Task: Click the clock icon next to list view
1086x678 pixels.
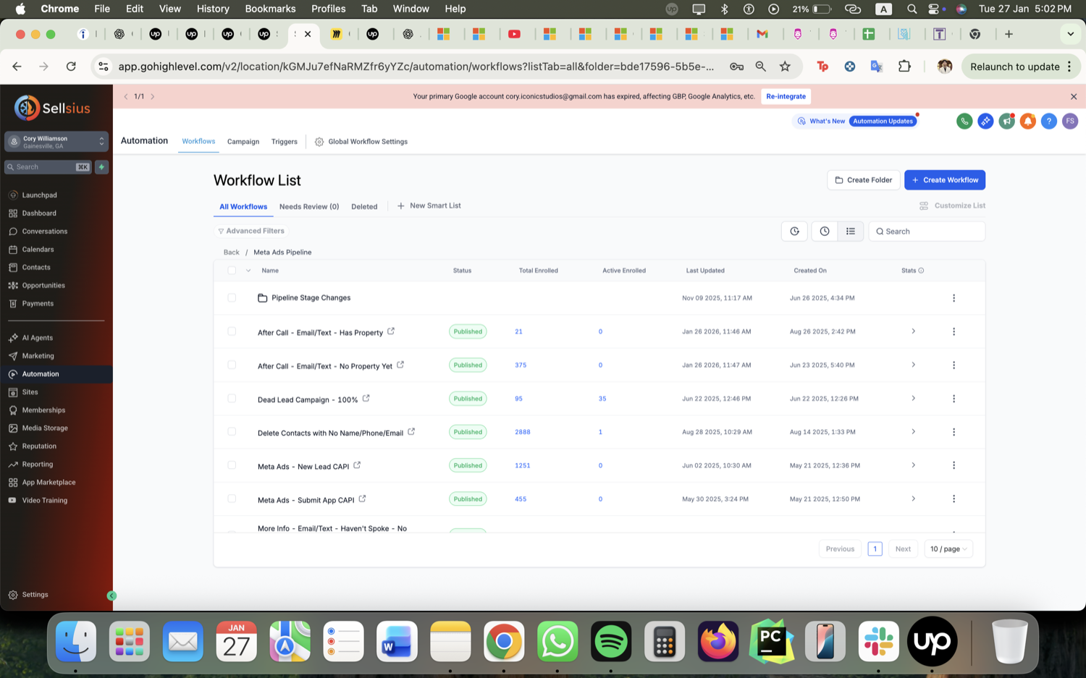Action: click(825, 231)
